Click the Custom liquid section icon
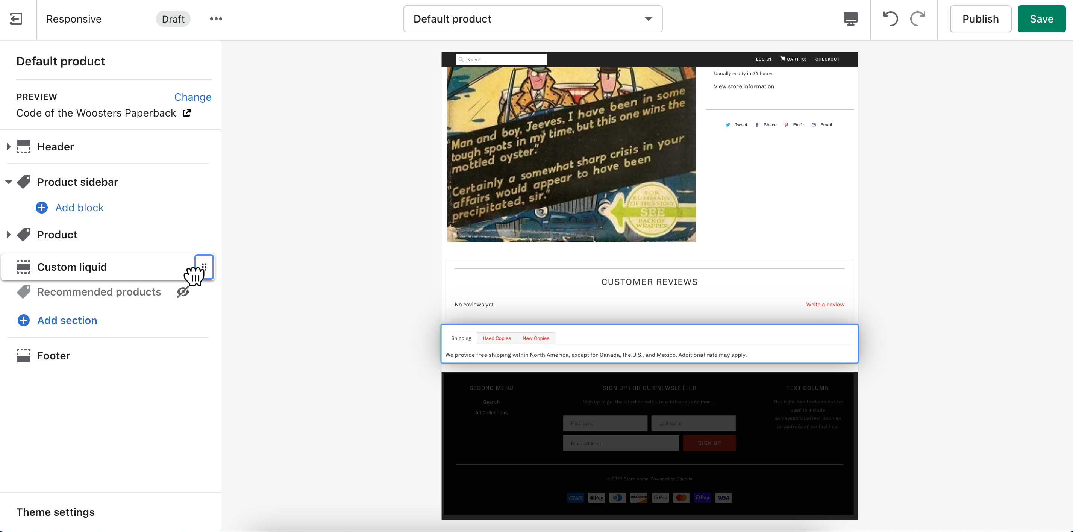Screen dimensions: 1073x532 24,267
